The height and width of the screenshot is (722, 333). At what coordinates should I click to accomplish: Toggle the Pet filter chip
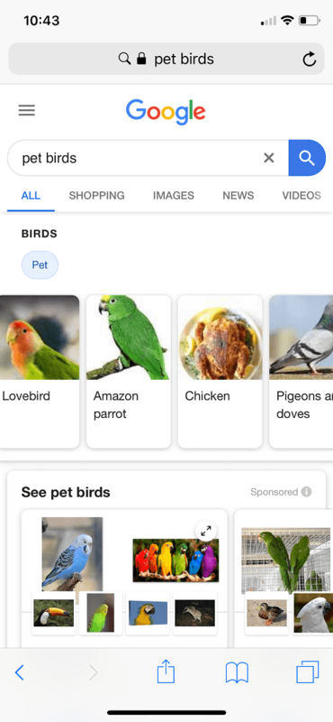[x=40, y=265]
